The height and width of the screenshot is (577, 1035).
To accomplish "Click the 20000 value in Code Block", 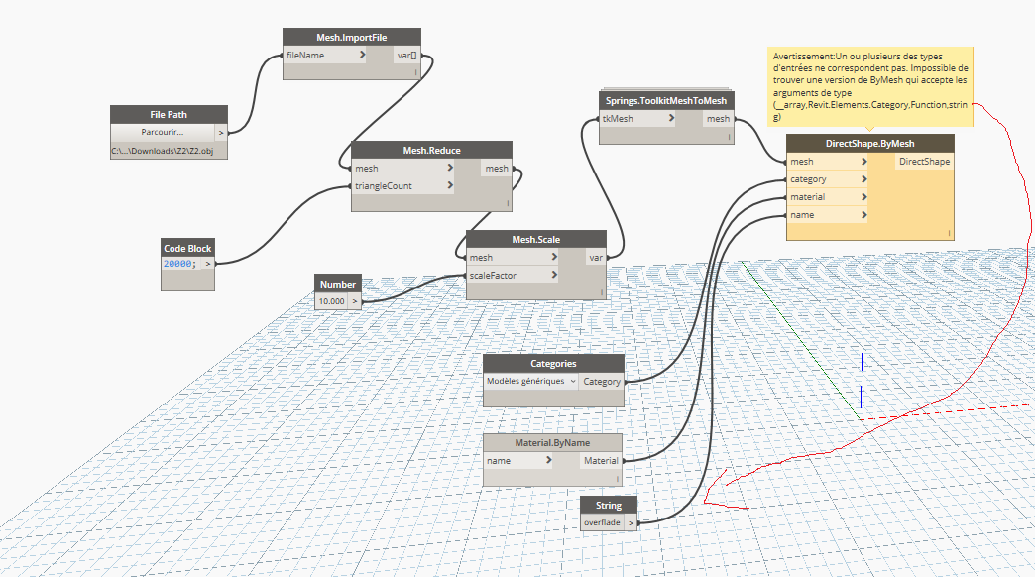I will [x=180, y=264].
